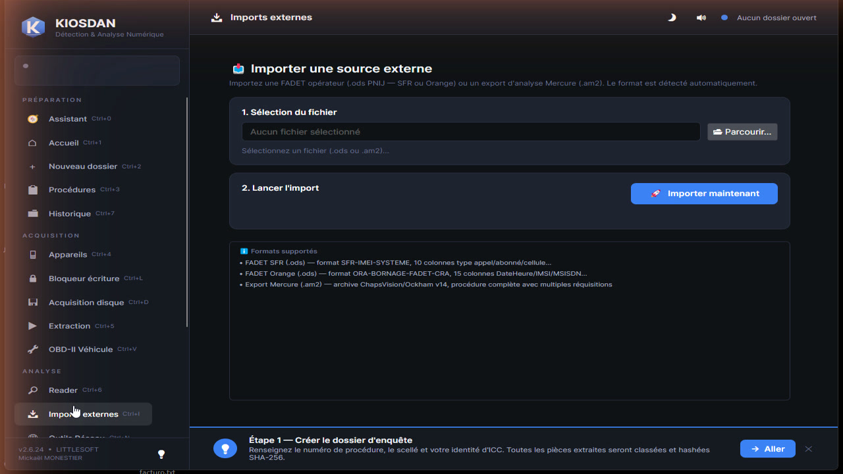The height and width of the screenshot is (474, 843).
Task: Click 'Sélectionnez un fichier (.ods ou .am2)...' hint
Action: 315,151
